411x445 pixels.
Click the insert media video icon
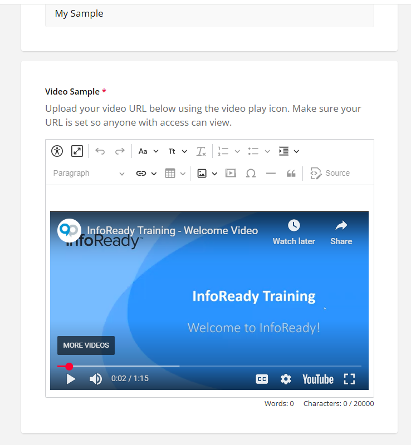click(x=231, y=173)
